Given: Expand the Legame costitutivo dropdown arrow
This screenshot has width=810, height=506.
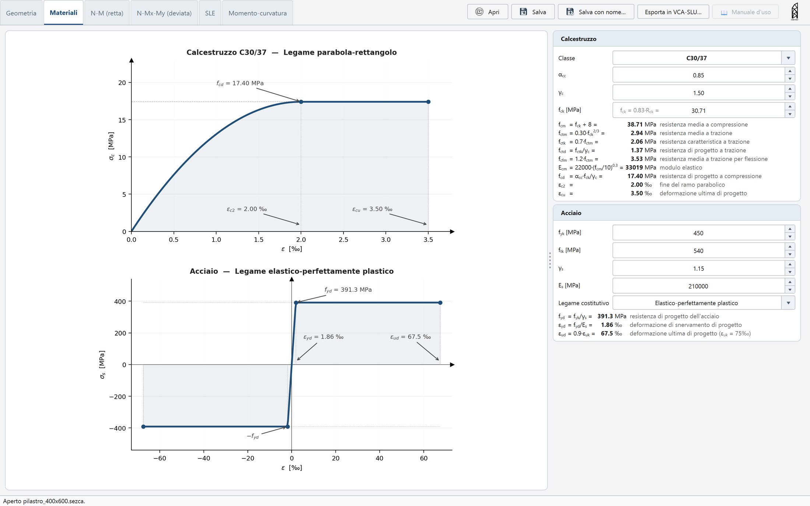Looking at the screenshot, I should [788, 303].
